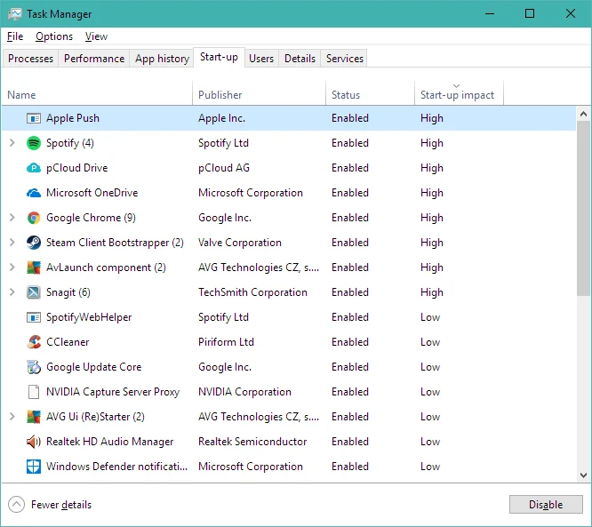Click the AVG Ui (Re)Starter icon
The image size is (592, 527).
tap(34, 417)
